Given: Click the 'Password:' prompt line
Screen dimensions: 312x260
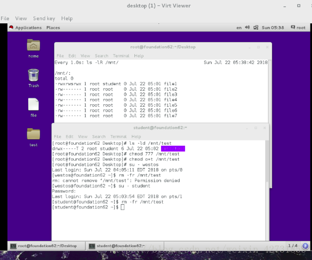Looking at the screenshot, I should click(64, 191).
